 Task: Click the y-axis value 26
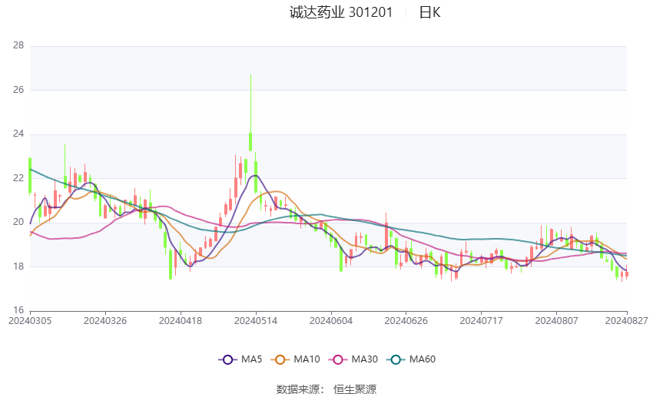[x=18, y=90]
